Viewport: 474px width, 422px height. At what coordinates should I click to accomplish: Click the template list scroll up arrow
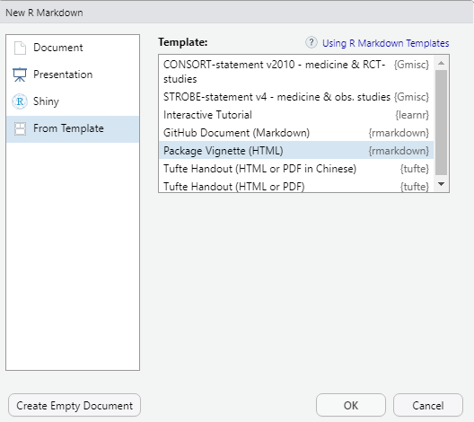point(441,63)
